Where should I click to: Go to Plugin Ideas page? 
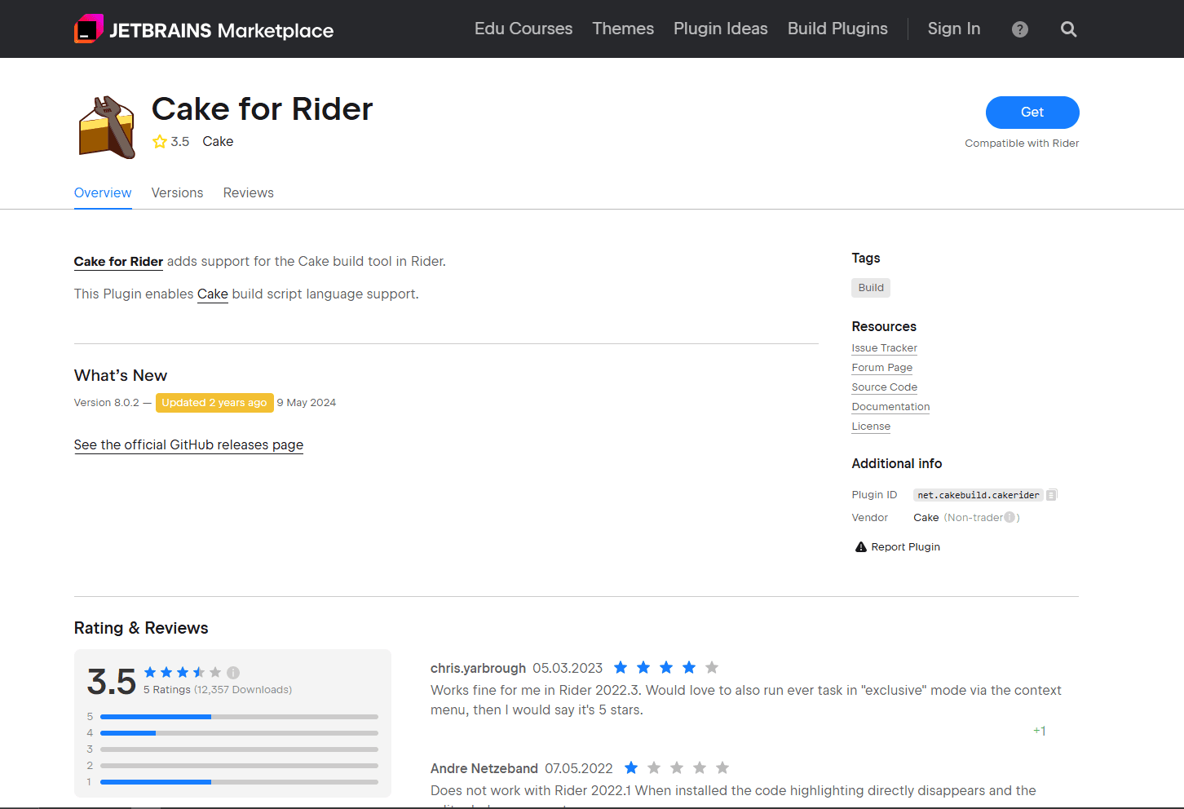pyautogui.click(x=721, y=29)
